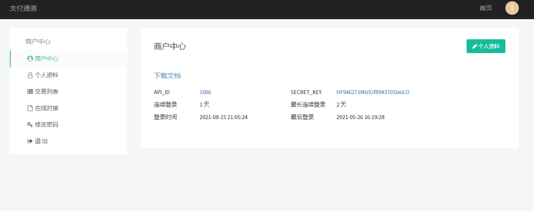534x211 pixels.
Task: Open the T avatar in top bar
Action: pyautogui.click(x=512, y=8)
